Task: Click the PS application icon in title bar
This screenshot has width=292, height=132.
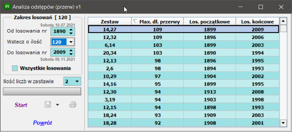Action: (x=7, y=7)
